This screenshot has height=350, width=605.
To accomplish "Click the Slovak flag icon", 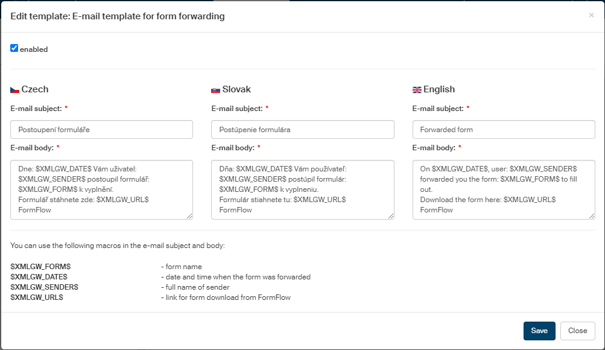I will (x=216, y=90).
